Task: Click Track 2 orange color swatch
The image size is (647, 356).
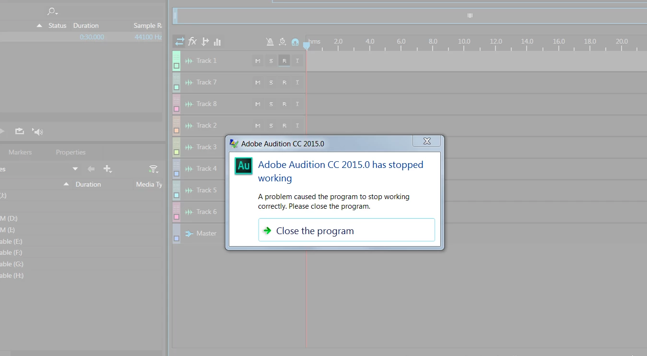Action: (176, 131)
